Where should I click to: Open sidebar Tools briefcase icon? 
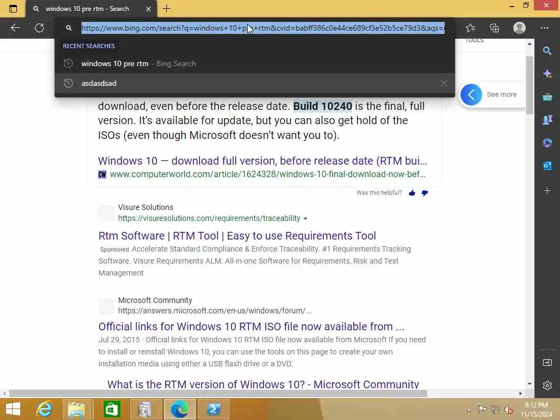tap(547, 97)
